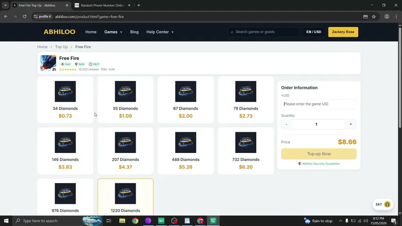Open a new browser tab

(139, 5)
